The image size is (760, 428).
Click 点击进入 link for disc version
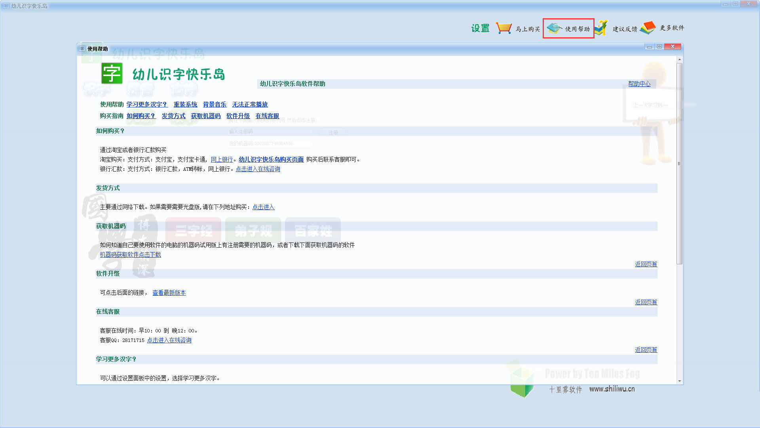coord(263,207)
